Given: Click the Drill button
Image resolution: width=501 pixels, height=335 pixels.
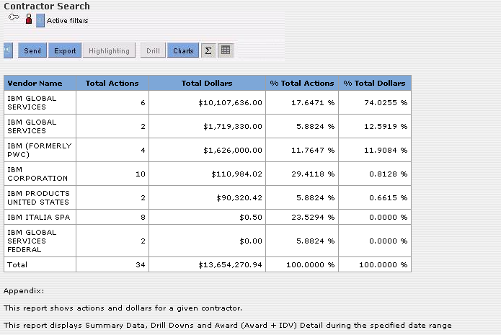Looking at the screenshot, I should click(x=153, y=50).
